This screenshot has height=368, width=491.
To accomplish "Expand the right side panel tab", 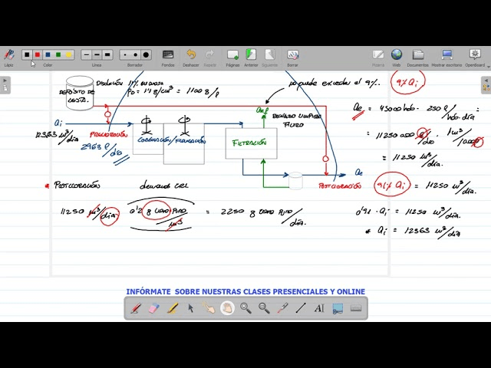I will (x=486, y=85).
